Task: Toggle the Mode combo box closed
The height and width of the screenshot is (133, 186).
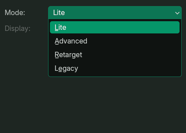Action: (x=115, y=13)
